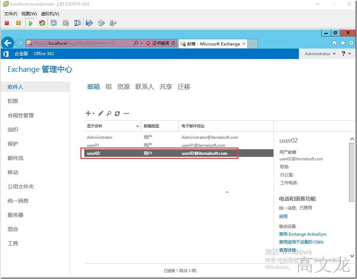Open the help question mark
This screenshot has width=357, height=279.
[343, 53]
